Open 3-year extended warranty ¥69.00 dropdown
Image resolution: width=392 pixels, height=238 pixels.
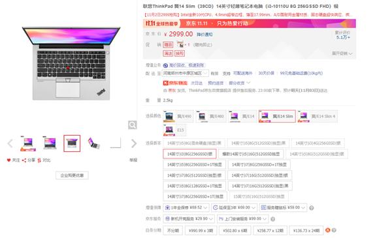234,207
